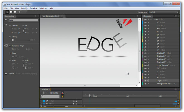Click the link width and height icon
The image size is (184, 112).
point(23,30)
